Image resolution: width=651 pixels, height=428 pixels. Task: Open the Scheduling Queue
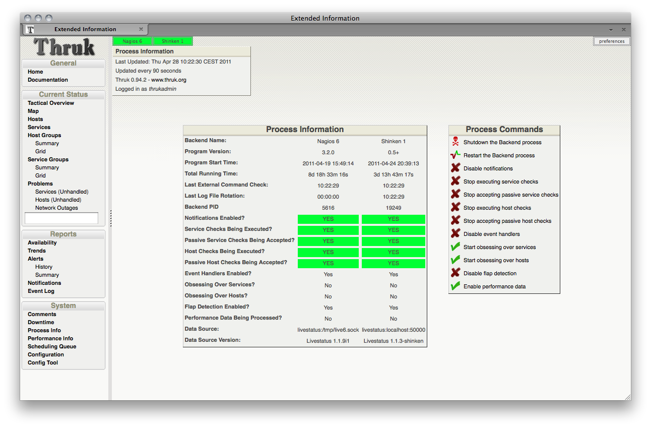pyautogui.click(x=52, y=346)
